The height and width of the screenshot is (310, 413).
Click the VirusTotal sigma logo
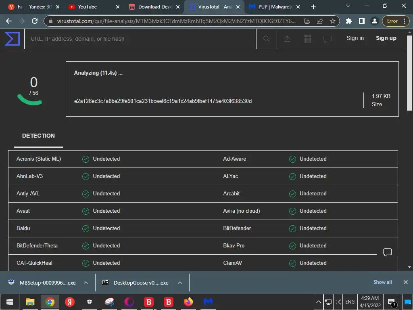pyautogui.click(x=12, y=39)
